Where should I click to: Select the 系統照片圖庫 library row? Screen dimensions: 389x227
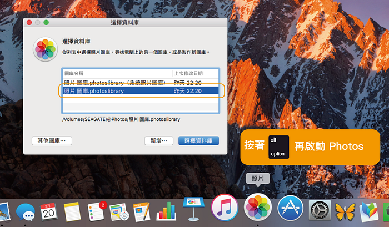[141, 83]
